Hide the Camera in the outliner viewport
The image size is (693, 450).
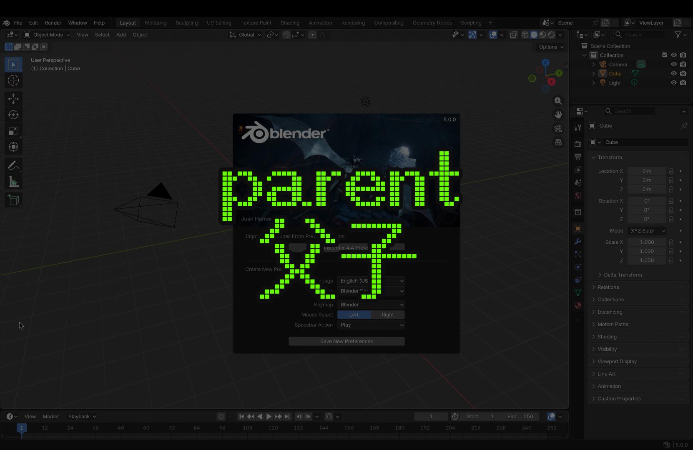[673, 64]
